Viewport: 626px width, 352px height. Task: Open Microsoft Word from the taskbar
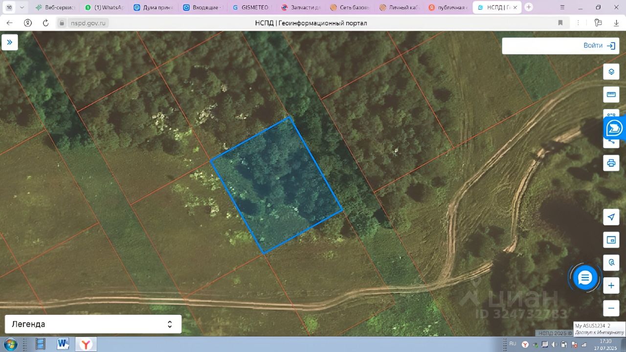[63, 344]
